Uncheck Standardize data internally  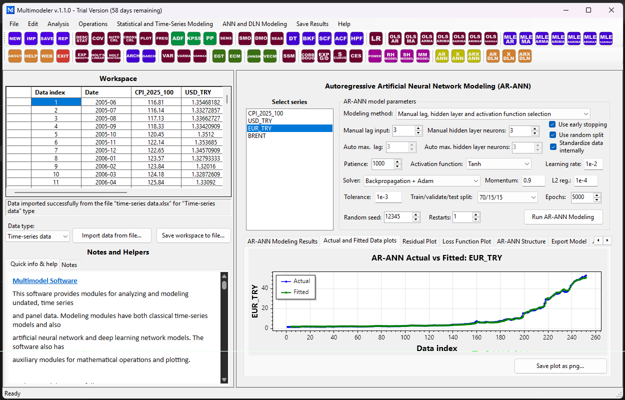[553, 146]
